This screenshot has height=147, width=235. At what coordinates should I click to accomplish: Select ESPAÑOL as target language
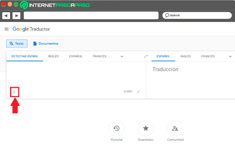[x=163, y=56]
